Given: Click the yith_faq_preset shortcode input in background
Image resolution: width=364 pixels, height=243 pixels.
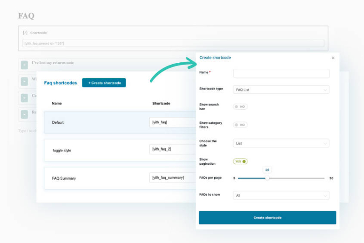Looking at the screenshot, I should click(x=173, y=43).
